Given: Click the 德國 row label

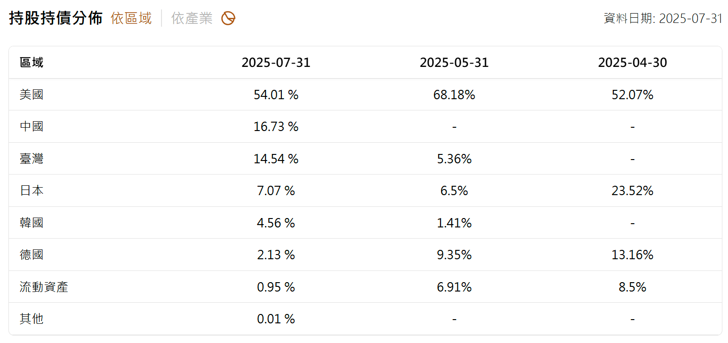Looking at the screenshot, I should (x=32, y=255).
